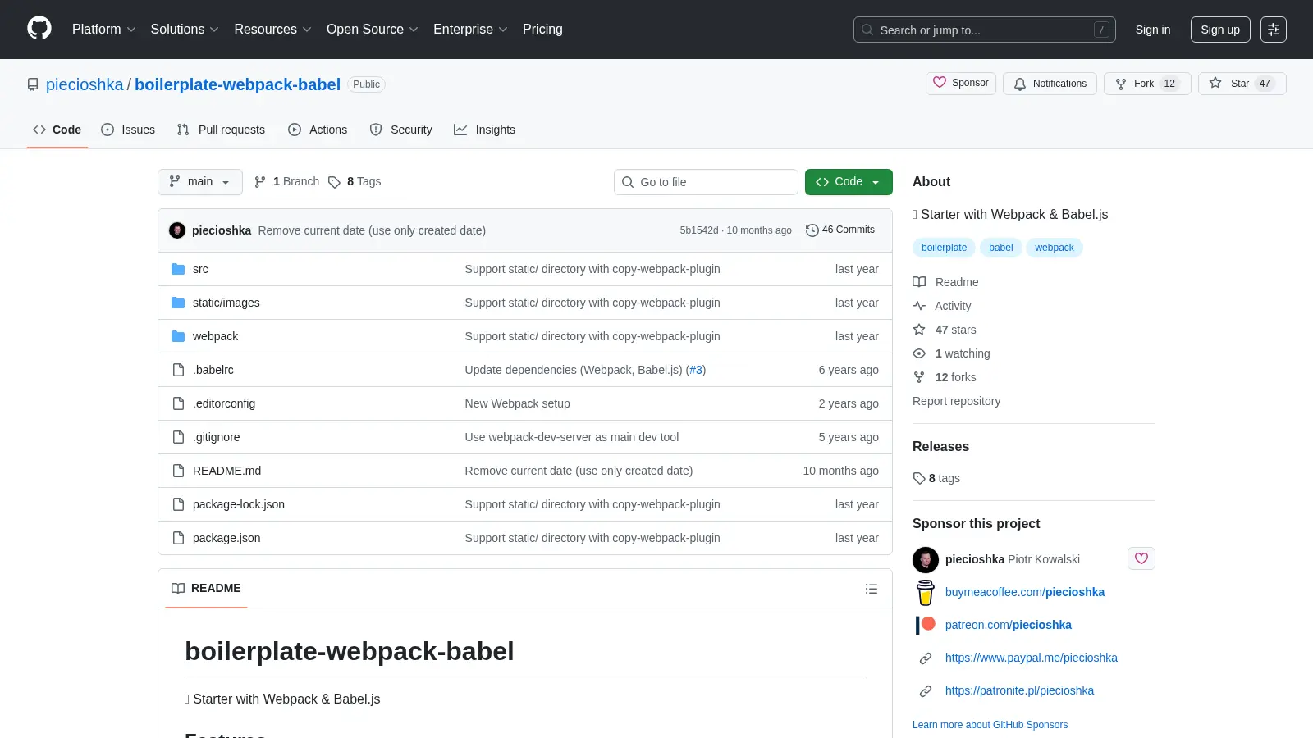Image resolution: width=1313 pixels, height=738 pixels.
Task: View the 1 Branch link
Action: pos(286,182)
